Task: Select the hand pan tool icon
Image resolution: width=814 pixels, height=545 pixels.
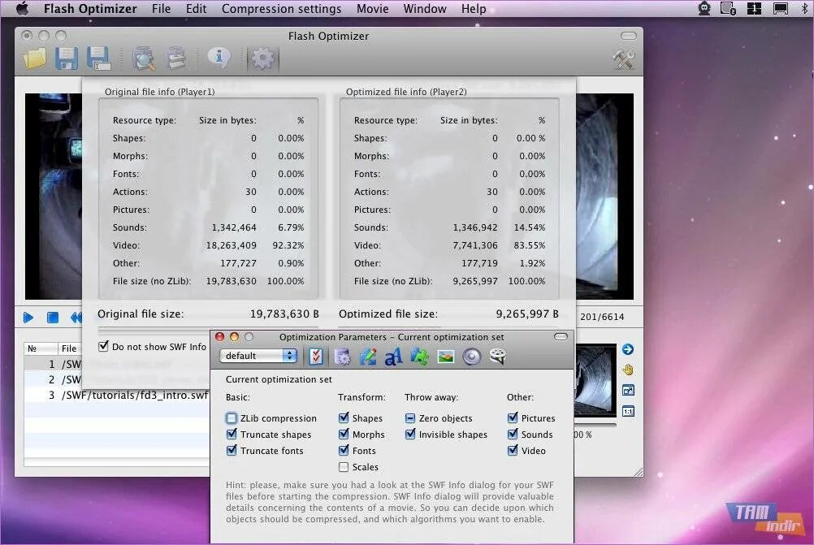Action: click(x=628, y=370)
